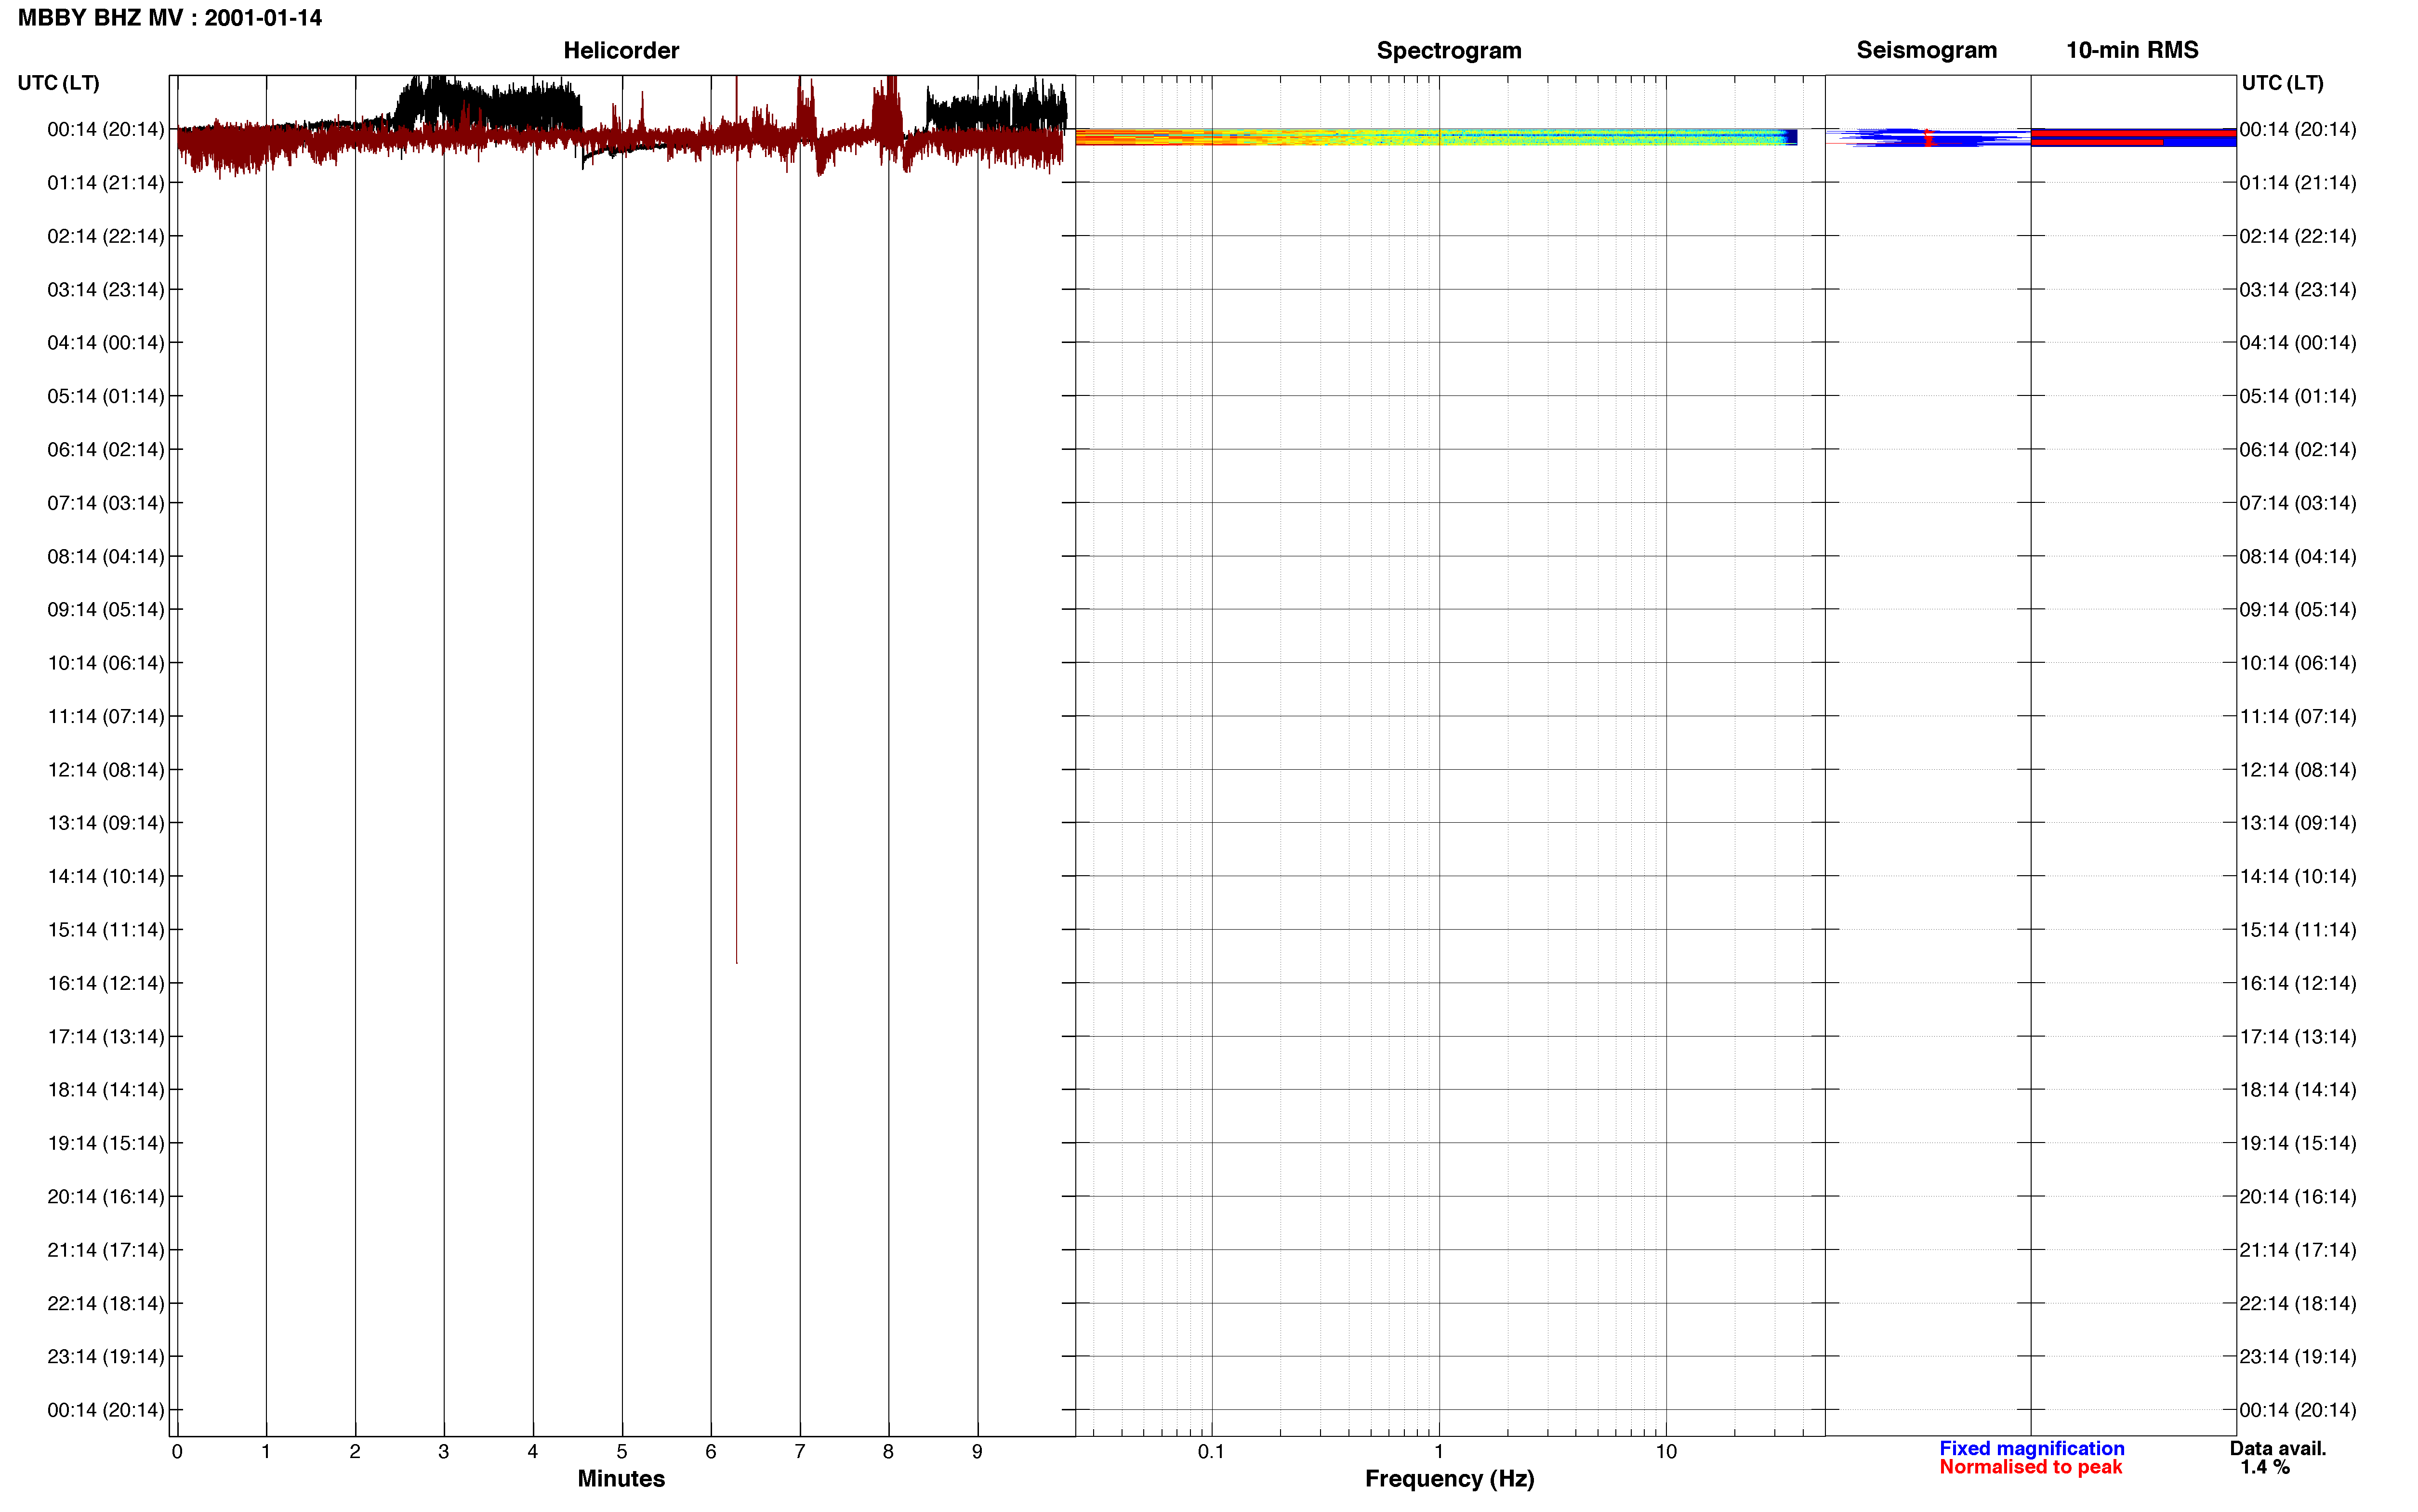
Task: Click minutes axis tick label "3"
Action: (x=443, y=1452)
